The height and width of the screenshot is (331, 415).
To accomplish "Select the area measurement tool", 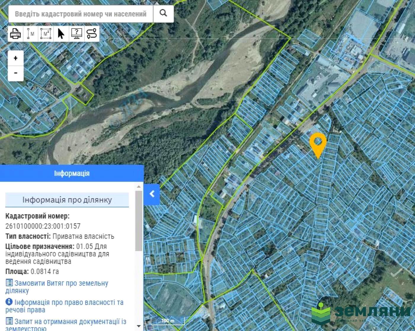I will click(x=46, y=34).
